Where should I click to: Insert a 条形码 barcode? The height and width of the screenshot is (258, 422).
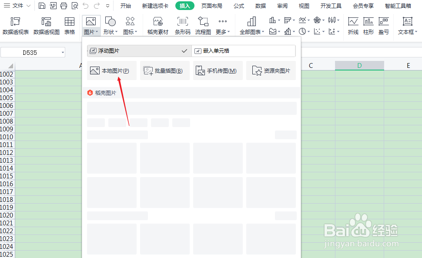click(x=183, y=26)
